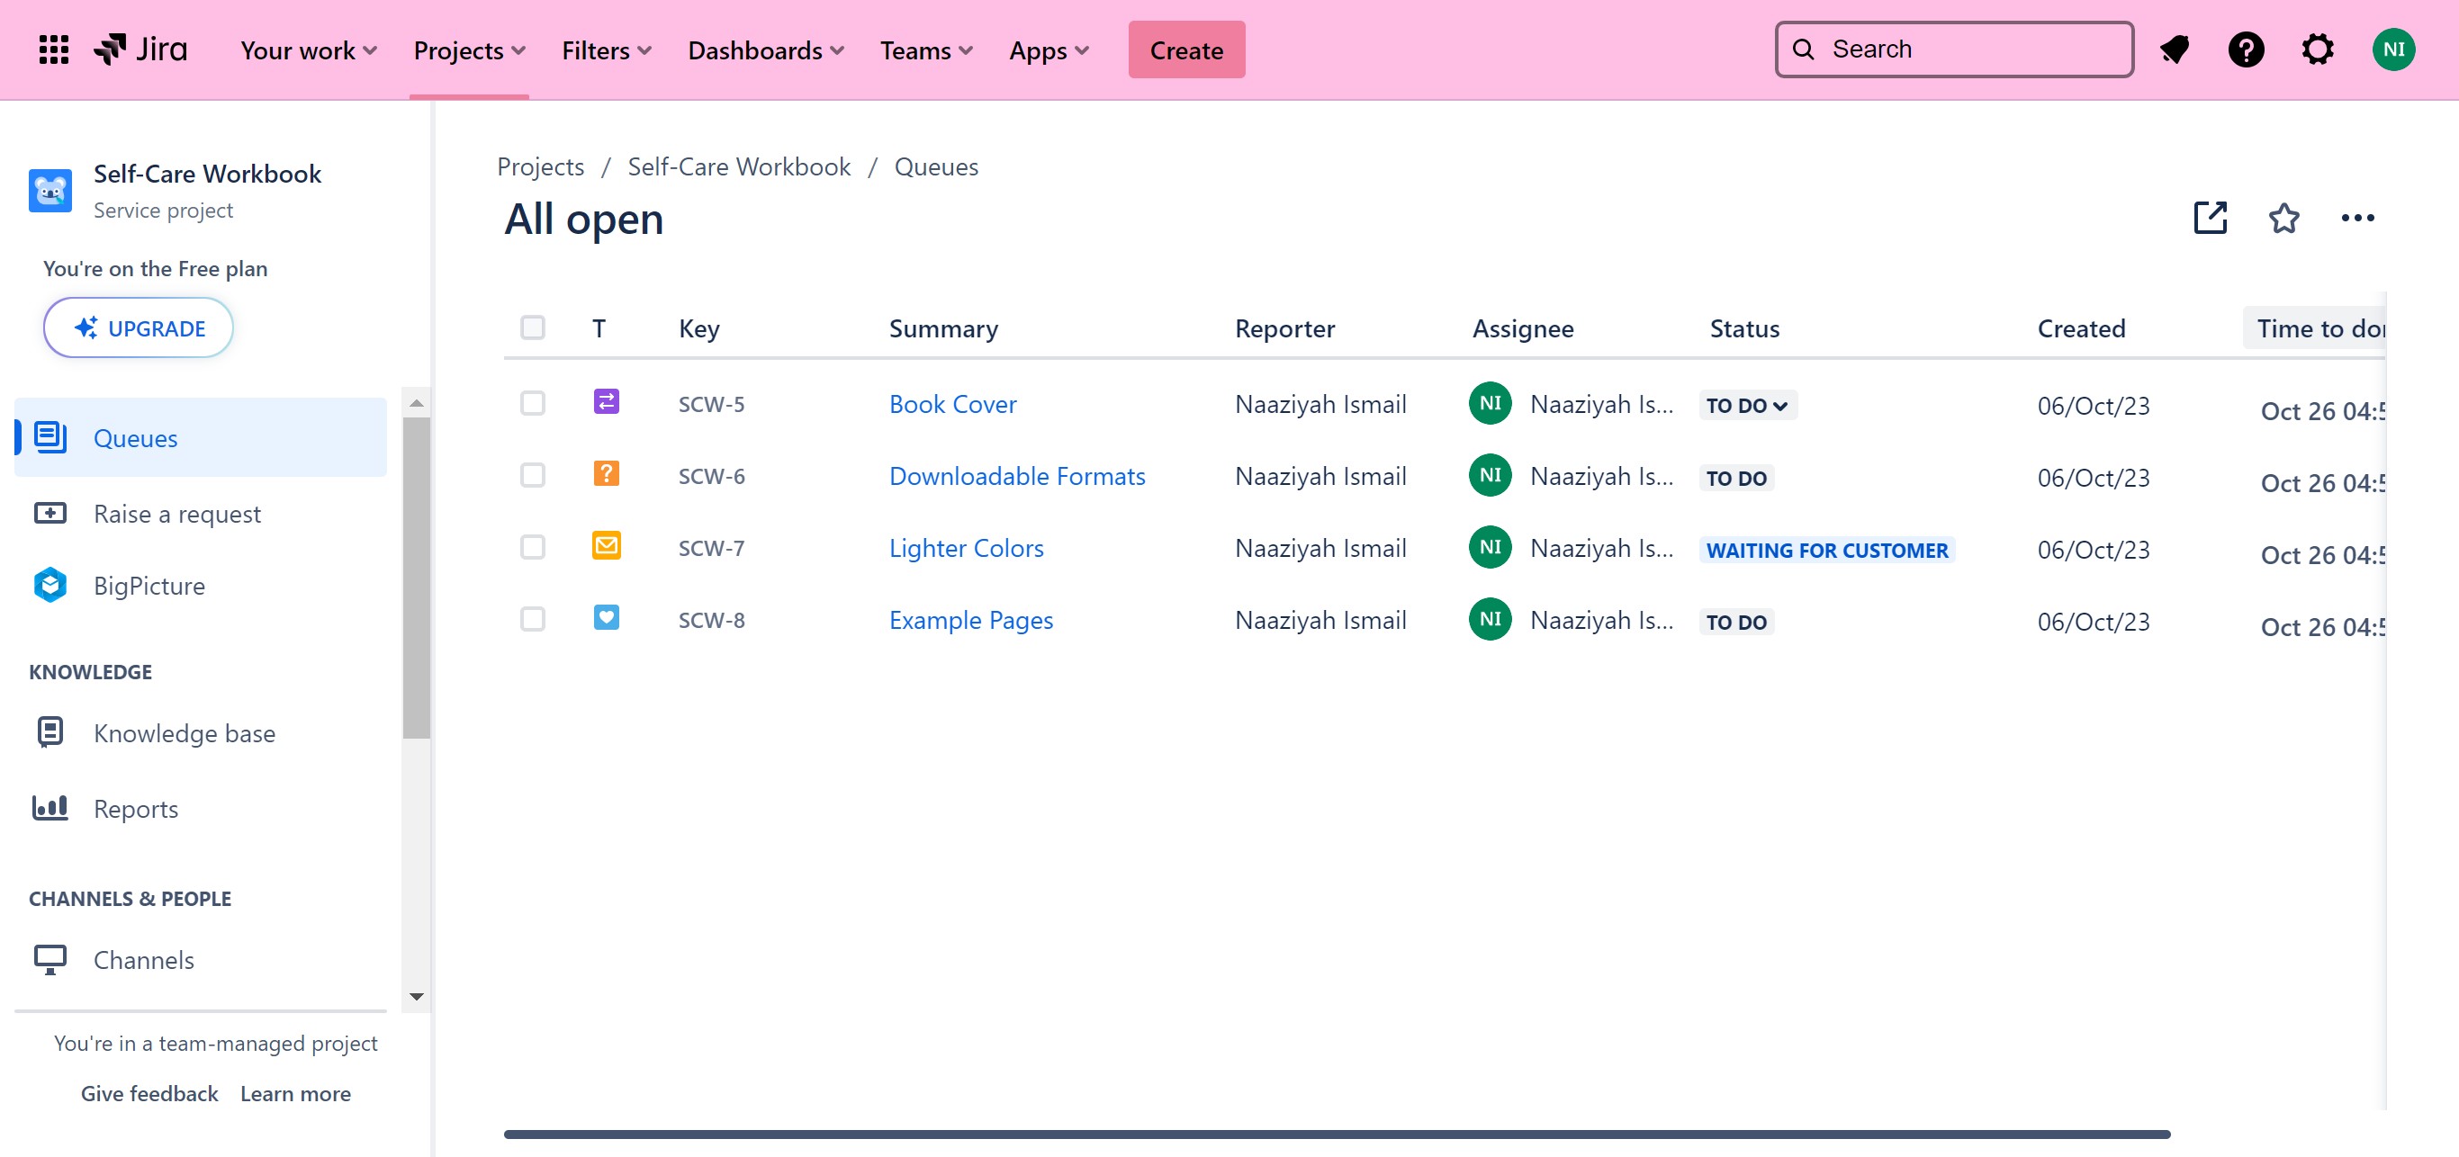Open the Downloadable Formats issue link
The image size is (2459, 1157).
pyautogui.click(x=1016, y=476)
